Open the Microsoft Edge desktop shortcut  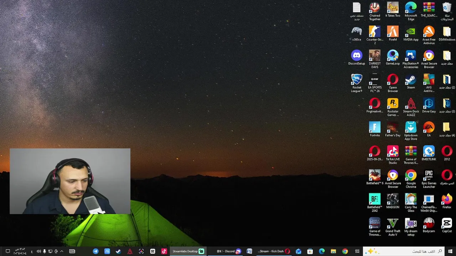[x=411, y=11]
